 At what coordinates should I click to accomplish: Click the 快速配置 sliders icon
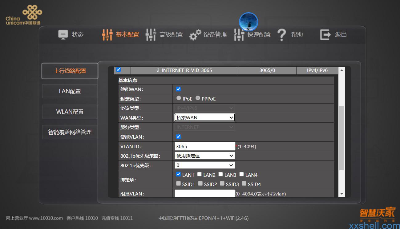coord(239,35)
